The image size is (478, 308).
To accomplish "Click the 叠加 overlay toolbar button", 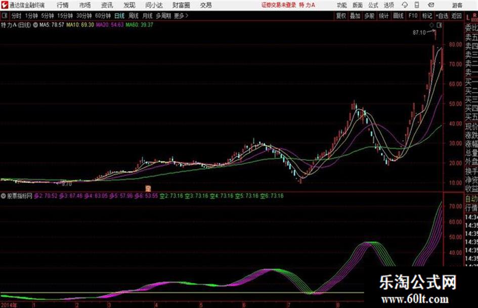I will pyautogui.click(x=355, y=16).
